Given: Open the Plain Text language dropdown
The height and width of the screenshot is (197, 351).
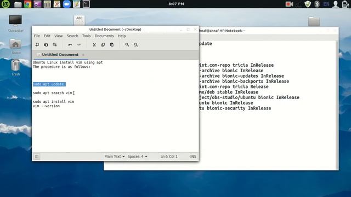Looking at the screenshot, I should 115,157.
